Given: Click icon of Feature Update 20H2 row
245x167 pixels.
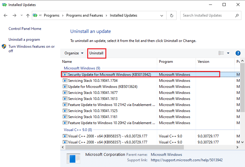Looking at the screenshot, I should 65,123.
